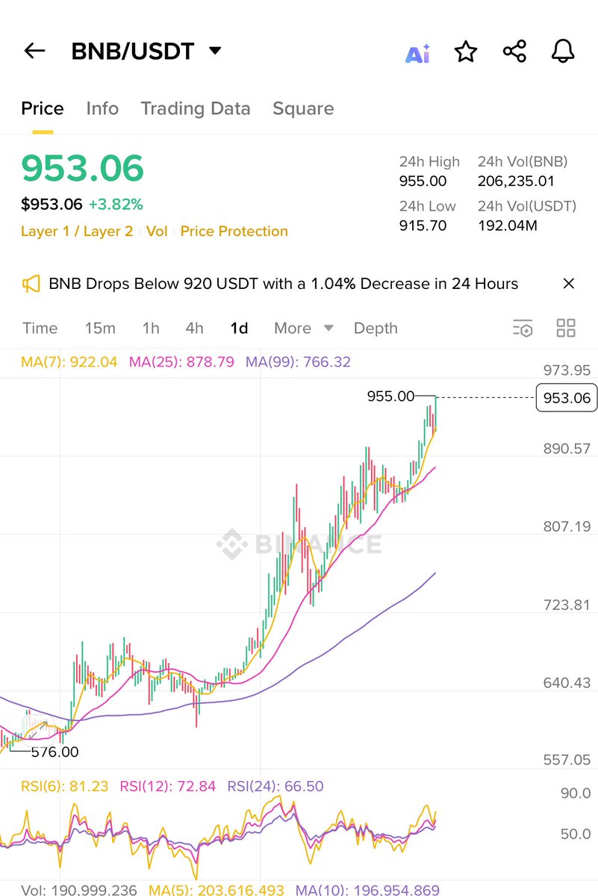This screenshot has height=896, width=598.
Task: Tap the Price Protection tag
Action: click(234, 231)
